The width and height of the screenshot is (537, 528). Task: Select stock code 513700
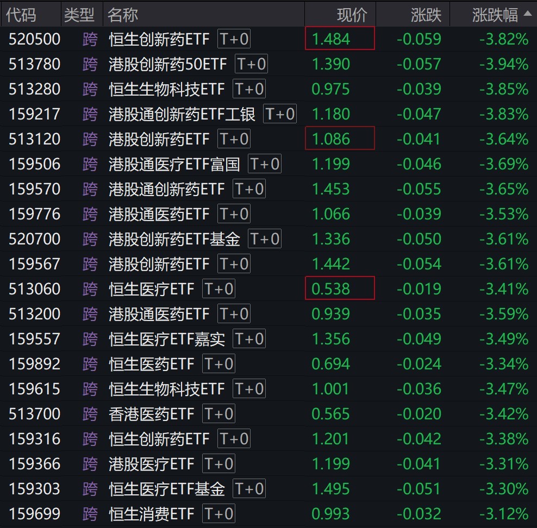pos(35,414)
